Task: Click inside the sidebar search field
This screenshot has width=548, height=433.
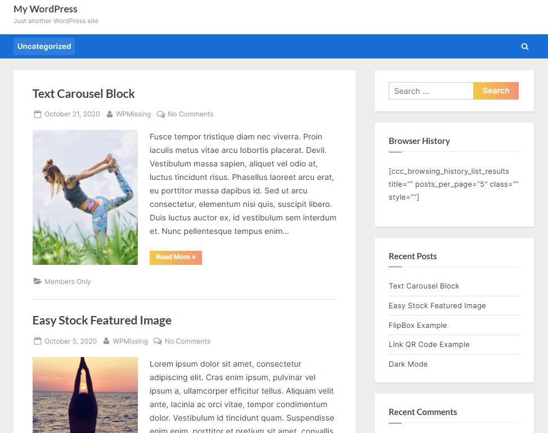Action: tap(431, 91)
